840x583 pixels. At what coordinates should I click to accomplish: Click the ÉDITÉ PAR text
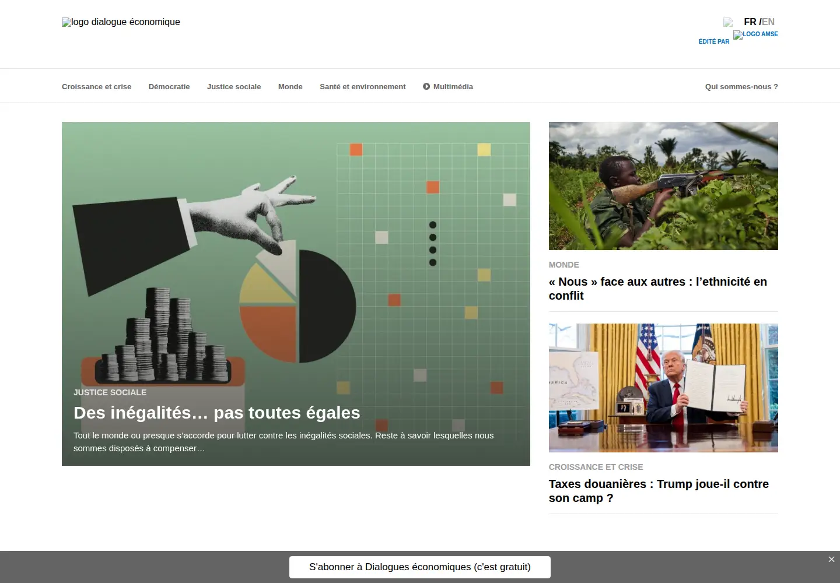point(714,41)
